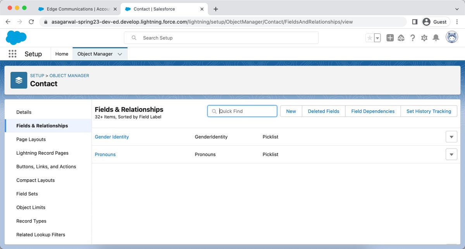The height and width of the screenshot is (249, 465).
Task: Open the Favorites list dropdown arrow
Action: tap(377, 38)
